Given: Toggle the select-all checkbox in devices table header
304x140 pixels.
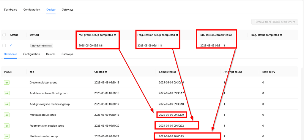Looking at the screenshot, I should click(x=4, y=35).
